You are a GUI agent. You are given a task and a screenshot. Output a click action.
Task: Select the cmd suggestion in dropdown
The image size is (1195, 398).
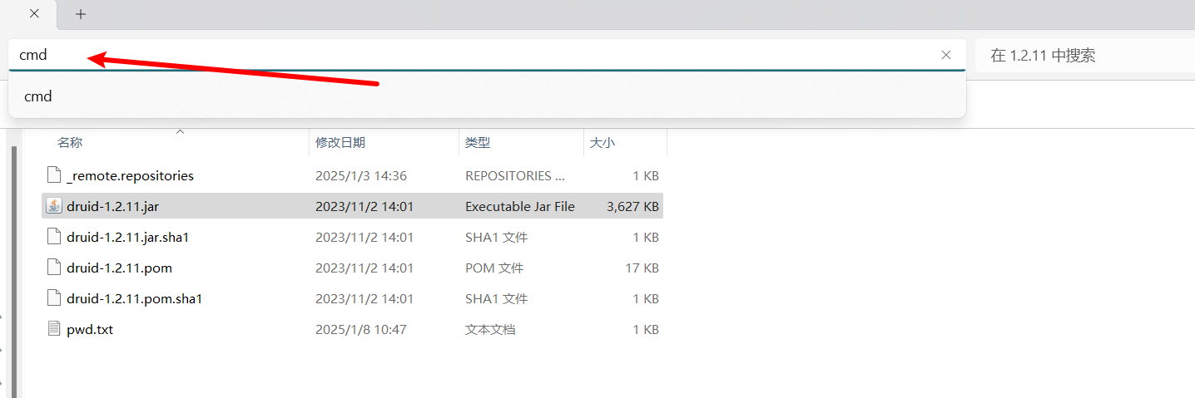487,96
